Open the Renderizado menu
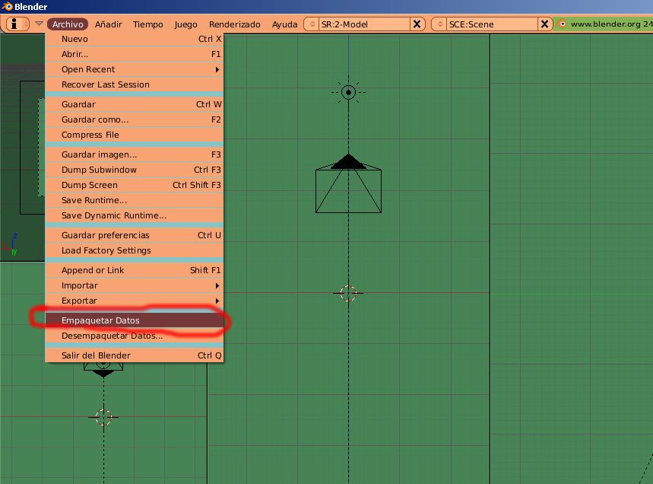 (x=234, y=24)
